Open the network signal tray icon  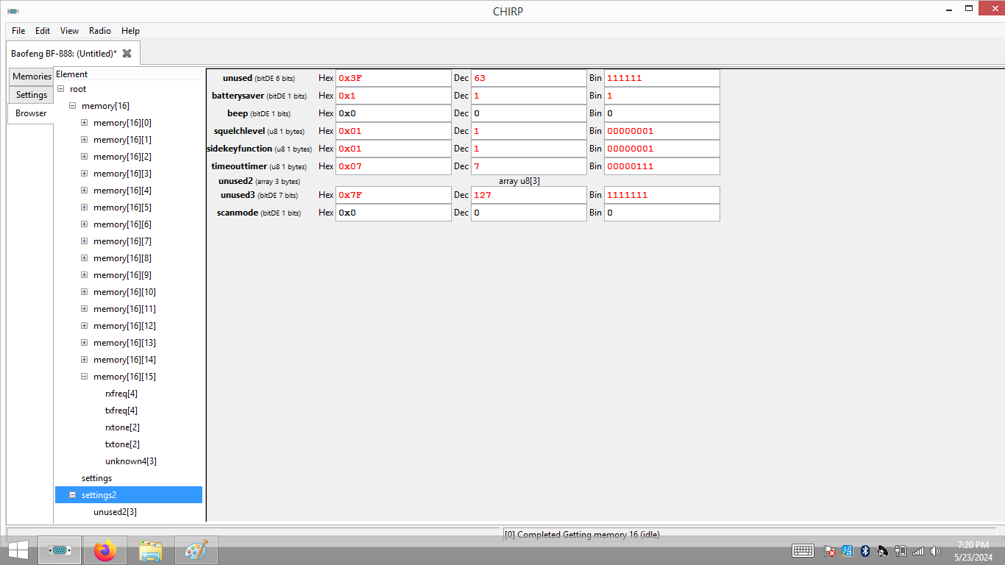918,550
